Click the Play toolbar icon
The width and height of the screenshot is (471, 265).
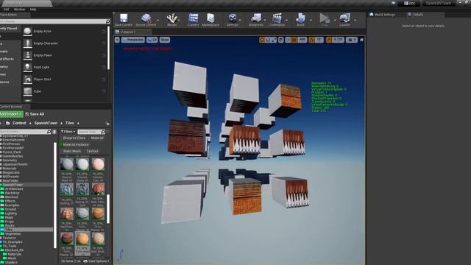pos(325,18)
